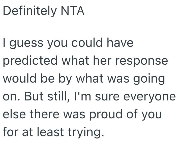Click the word "there" in the comment

tap(43, 114)
